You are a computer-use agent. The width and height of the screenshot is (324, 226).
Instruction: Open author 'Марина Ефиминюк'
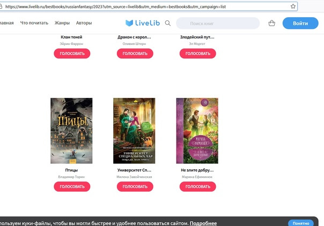(197, 177)
